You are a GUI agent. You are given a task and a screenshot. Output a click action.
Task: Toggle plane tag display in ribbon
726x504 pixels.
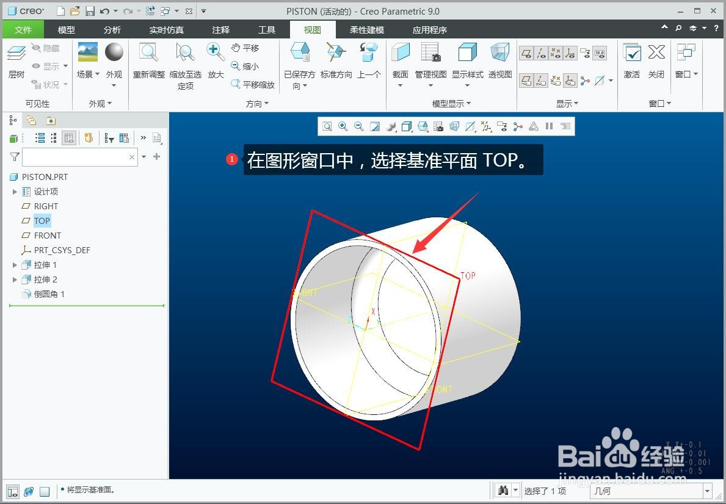(526, 81)
